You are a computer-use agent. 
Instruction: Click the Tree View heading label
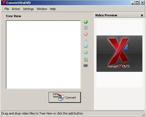pyautogui.click(x=13, y=16)
